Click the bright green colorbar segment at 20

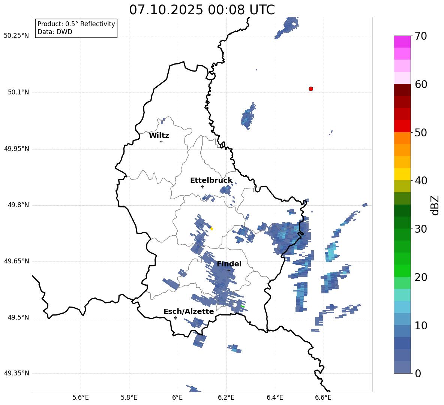pyautogui.click(x=402, y=270)
